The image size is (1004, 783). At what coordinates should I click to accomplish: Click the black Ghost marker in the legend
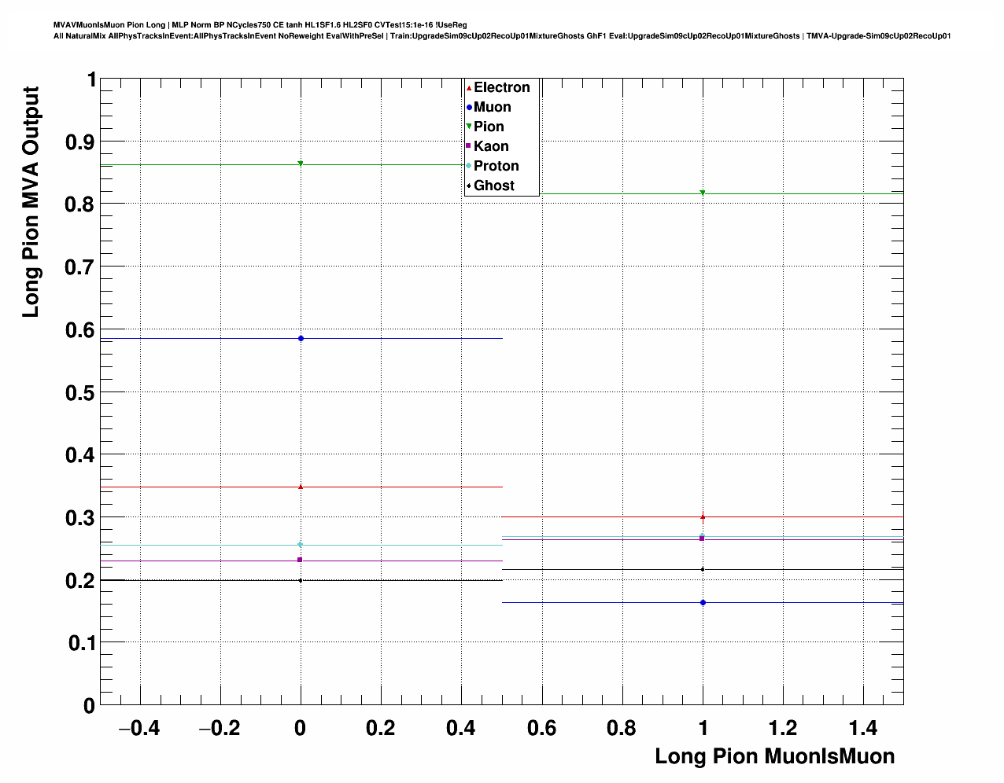pos(469,186)
